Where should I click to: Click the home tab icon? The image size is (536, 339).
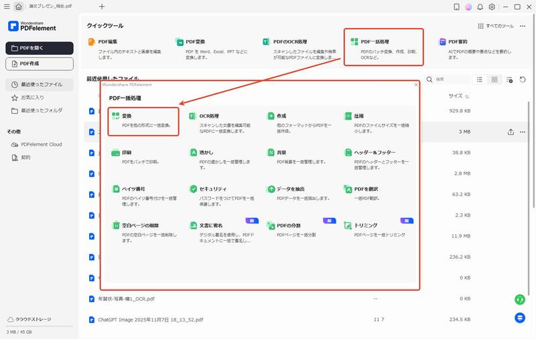click(19, 7)
